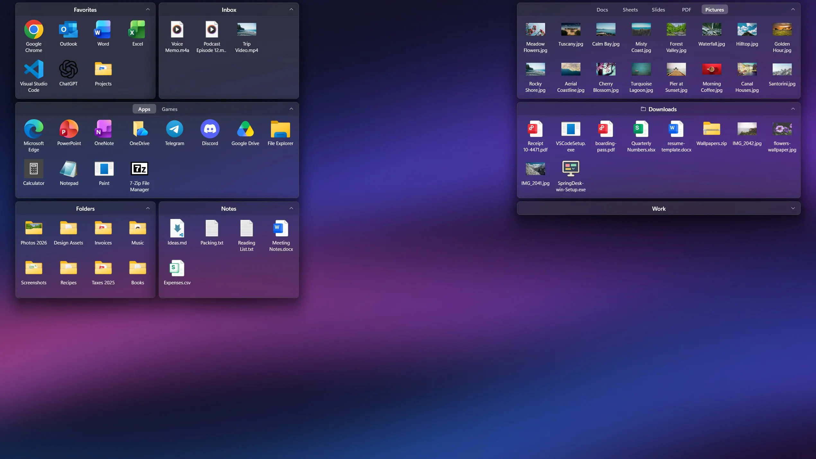Collapse the Favorites group
Screen dimensions: 816x459
click(148, 10)
